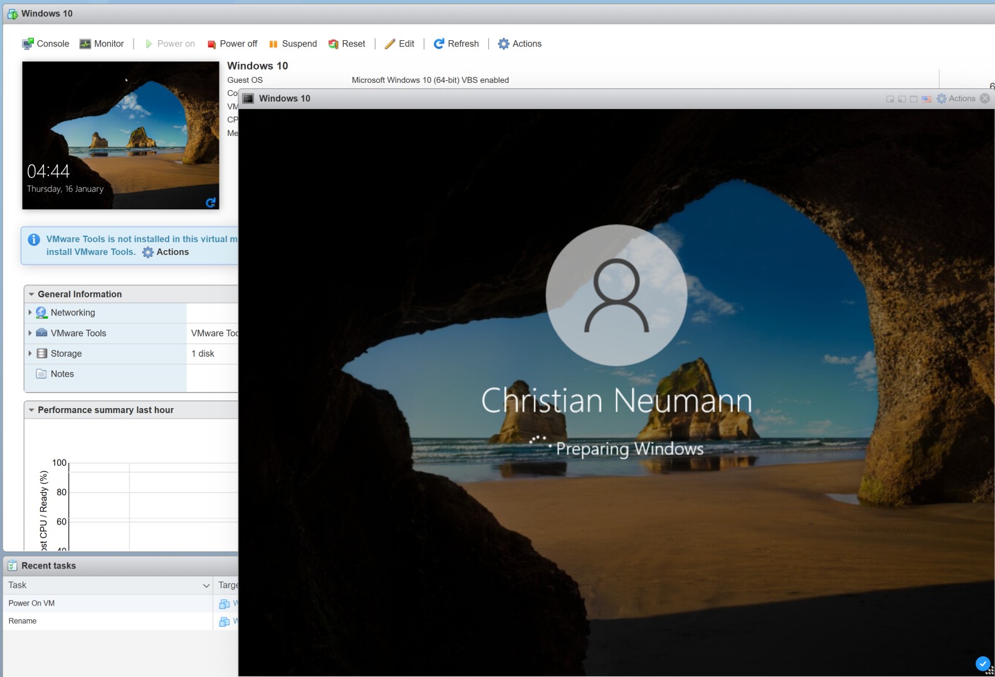Refresh the console thumbnail preview icon
This screenshot has width=995, height=677.
click(x=211, y=202)
